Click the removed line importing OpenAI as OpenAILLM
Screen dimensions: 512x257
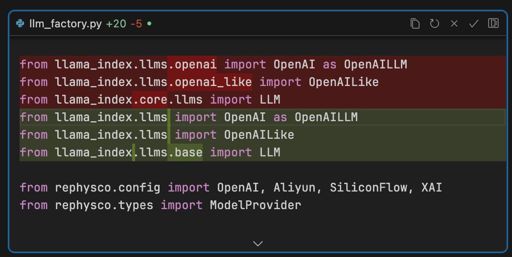[263, 64]
